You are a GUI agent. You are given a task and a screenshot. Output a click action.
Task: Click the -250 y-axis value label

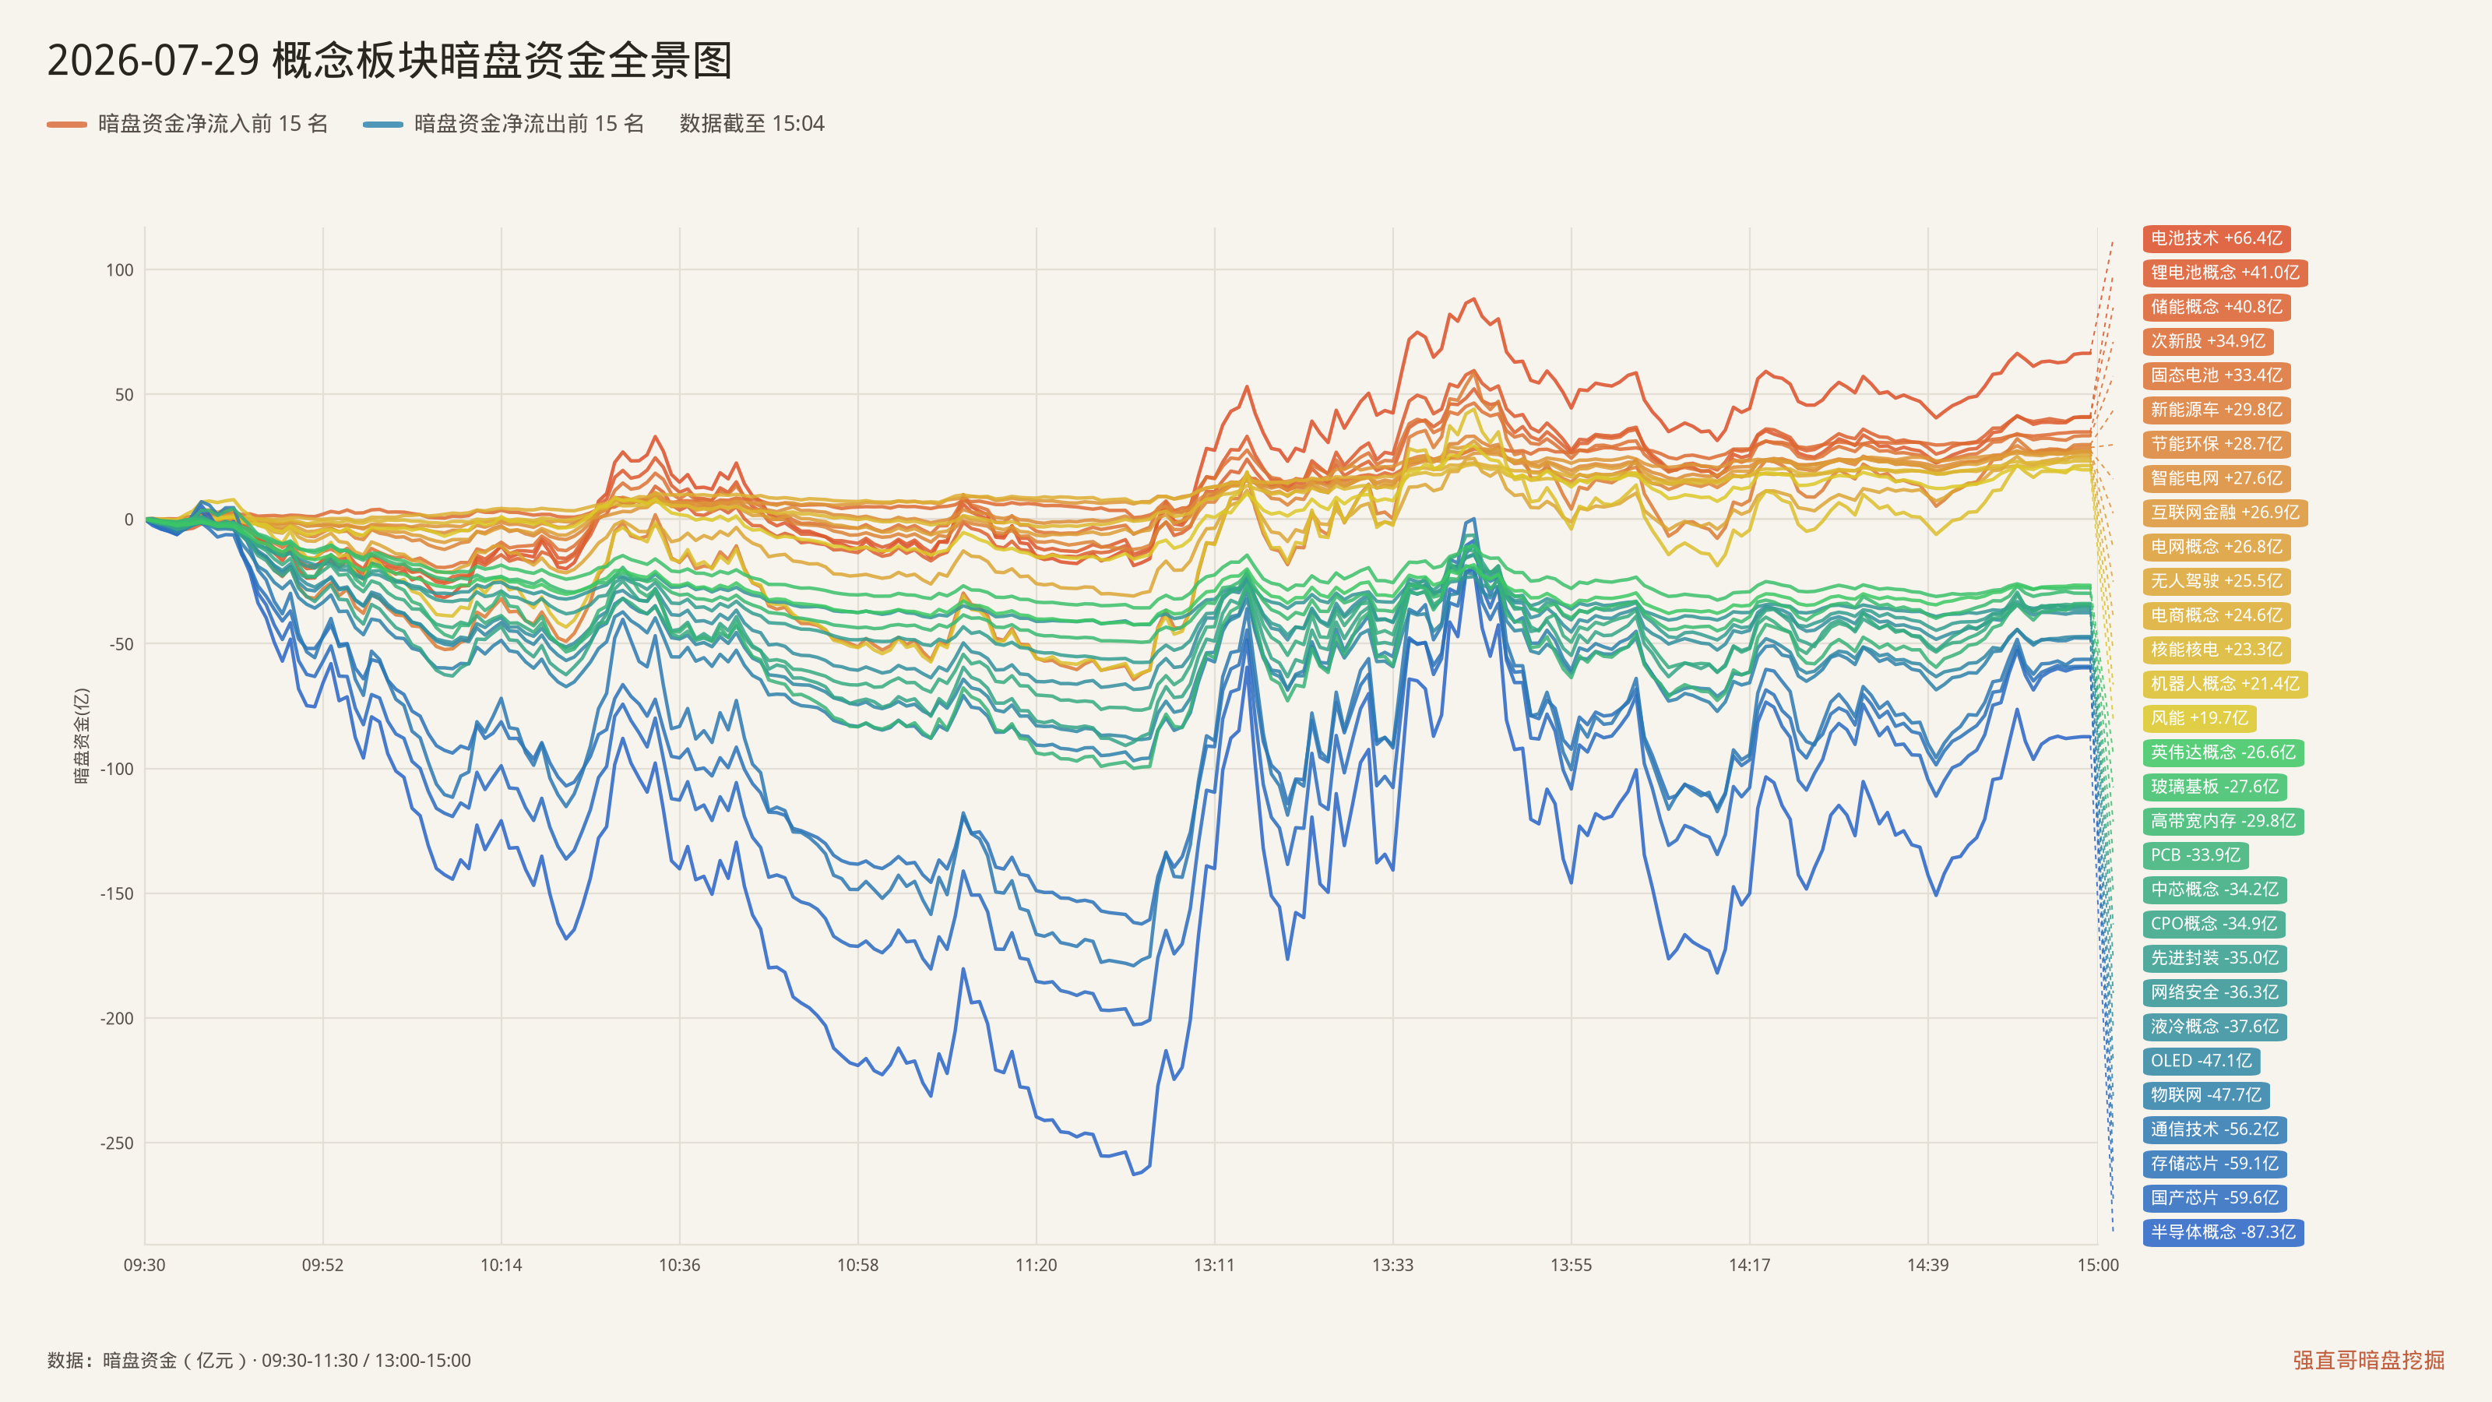click(117, 1143)
